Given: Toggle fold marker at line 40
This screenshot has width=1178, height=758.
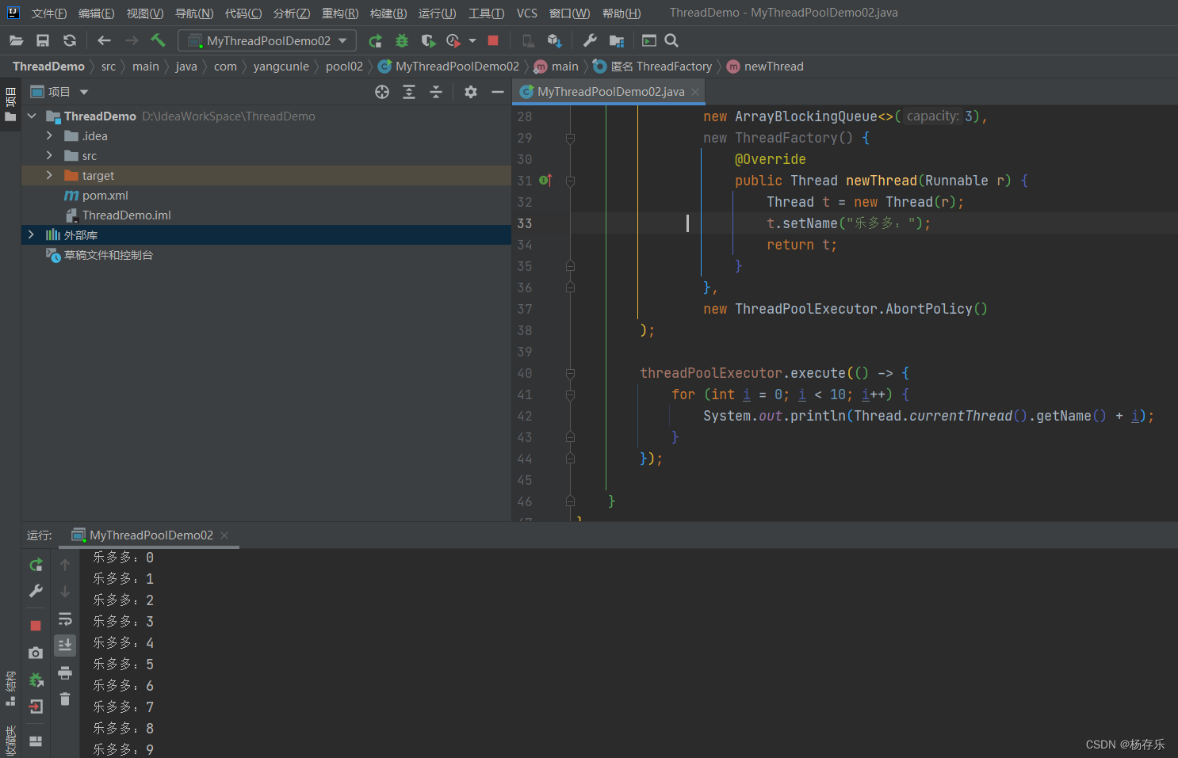Looking at the screenshot, I should click(570, 373).
